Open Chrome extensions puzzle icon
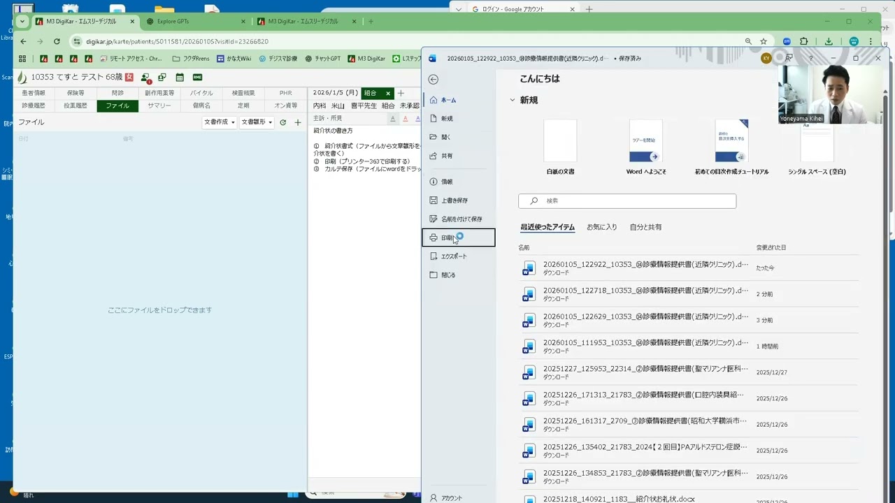This screenshot has height=503, width=895. 803,41
